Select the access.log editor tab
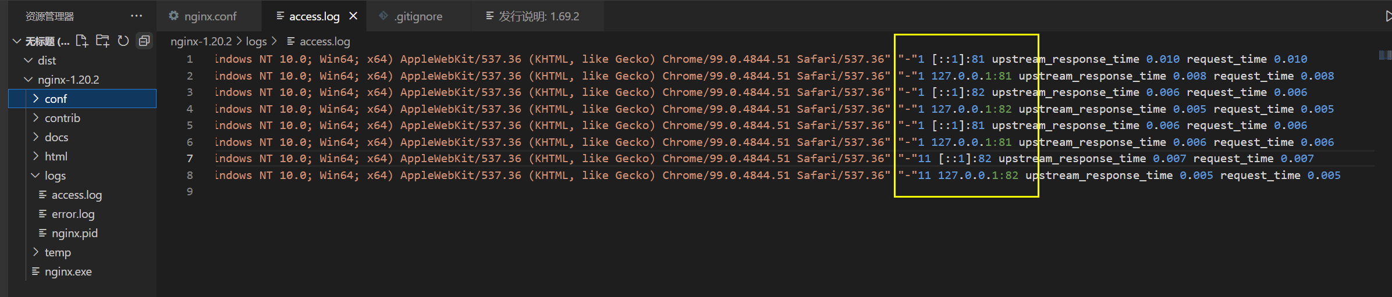The image size is (1392, 297). tap(314, 16)
